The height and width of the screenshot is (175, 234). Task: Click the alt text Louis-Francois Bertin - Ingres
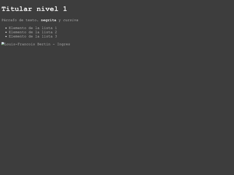[37, 44]
